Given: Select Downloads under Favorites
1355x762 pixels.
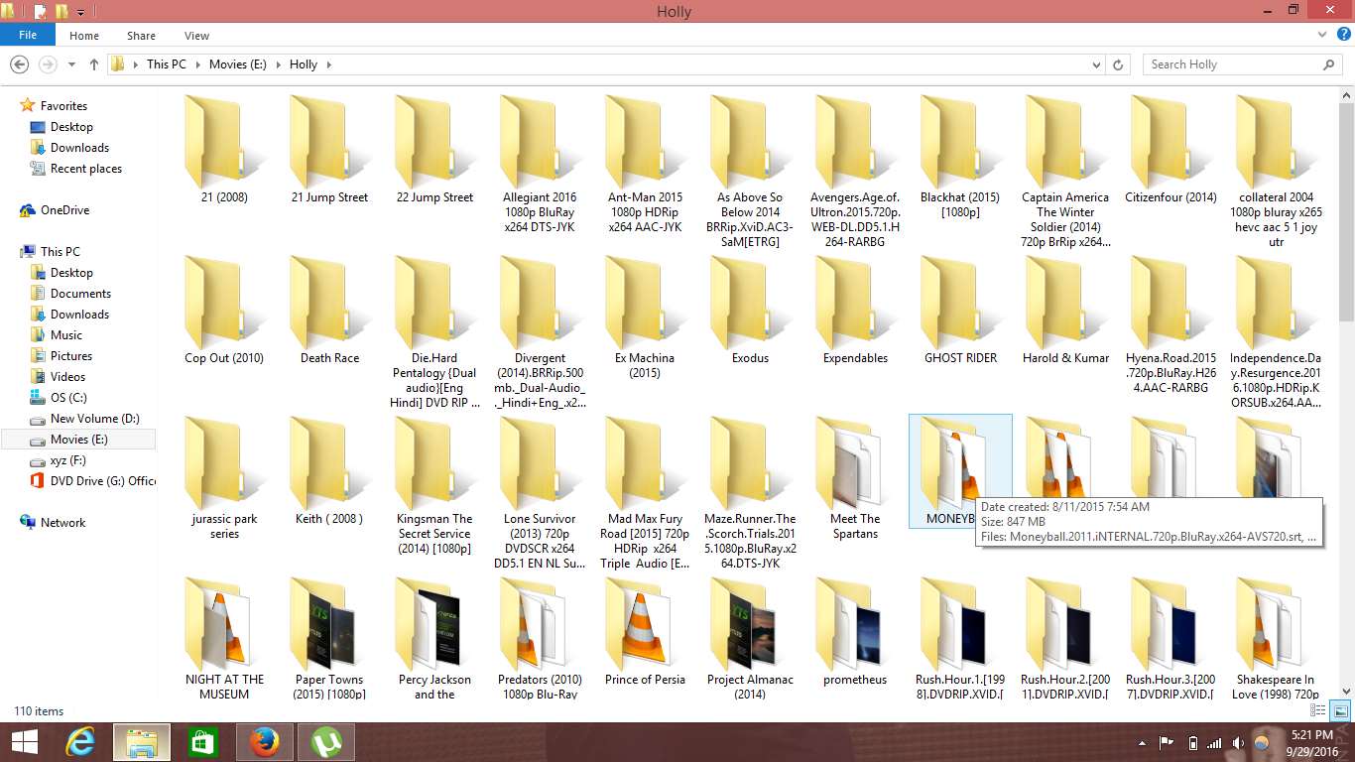Looking at the screenshot, I should (x=79, y=148).
